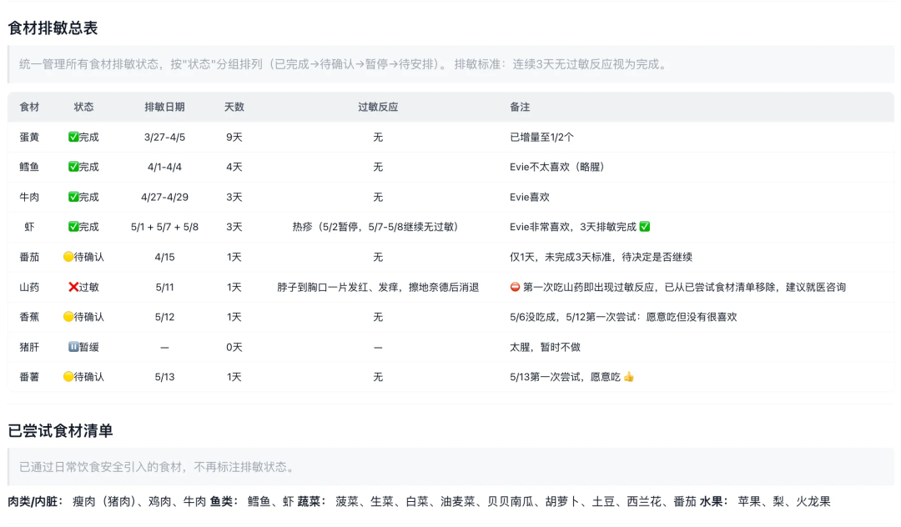Click the date cell 3/27-4/5
Screen dimensions: 901x527
[x=164, y=138]
